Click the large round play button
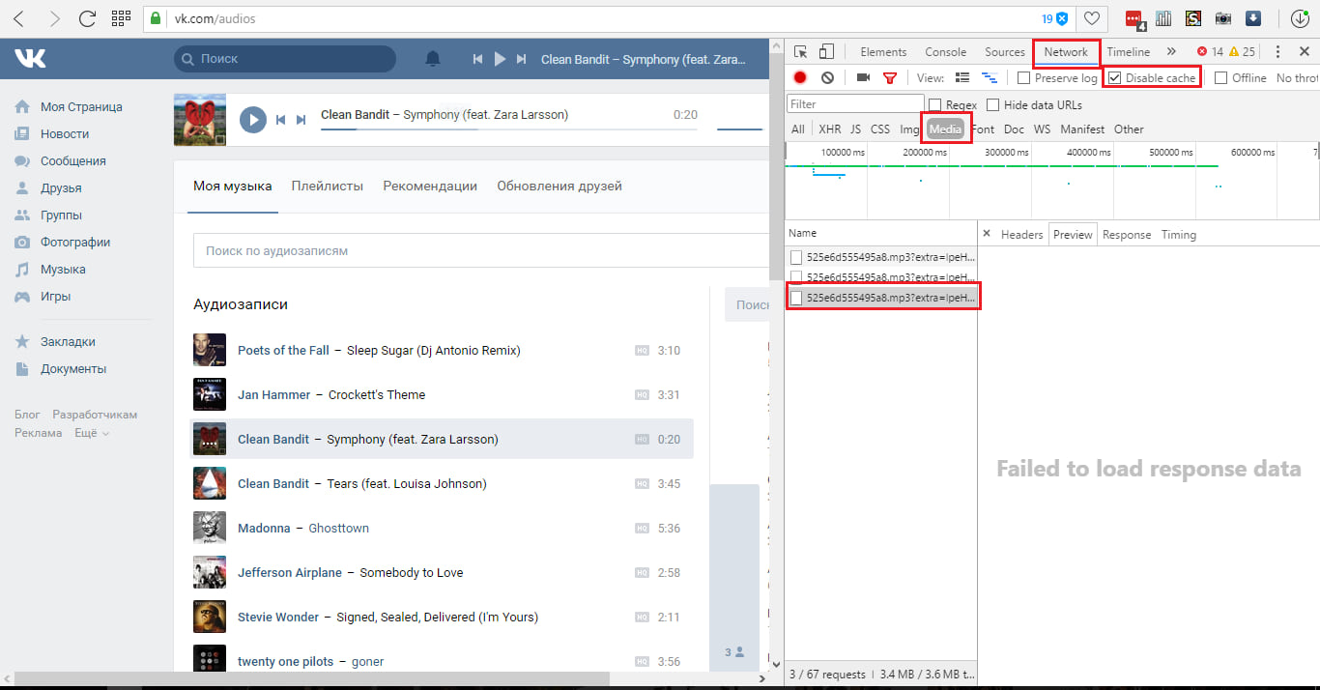 [x=252, y=120]
